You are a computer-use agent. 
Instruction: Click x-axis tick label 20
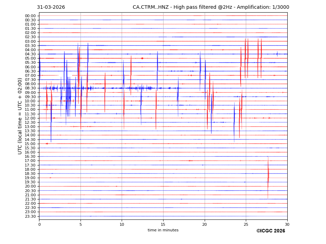tap(205, 224)
